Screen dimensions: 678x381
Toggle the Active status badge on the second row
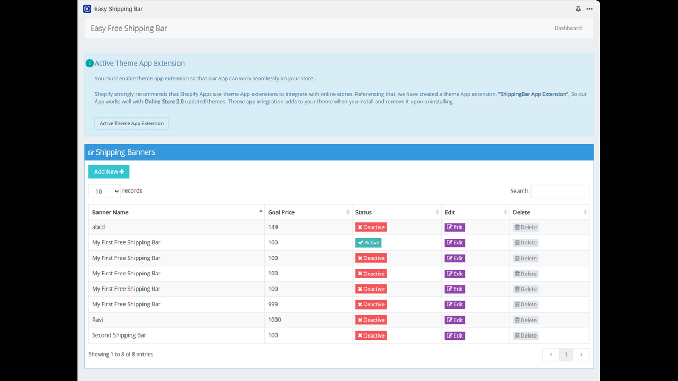coord(368,242)
